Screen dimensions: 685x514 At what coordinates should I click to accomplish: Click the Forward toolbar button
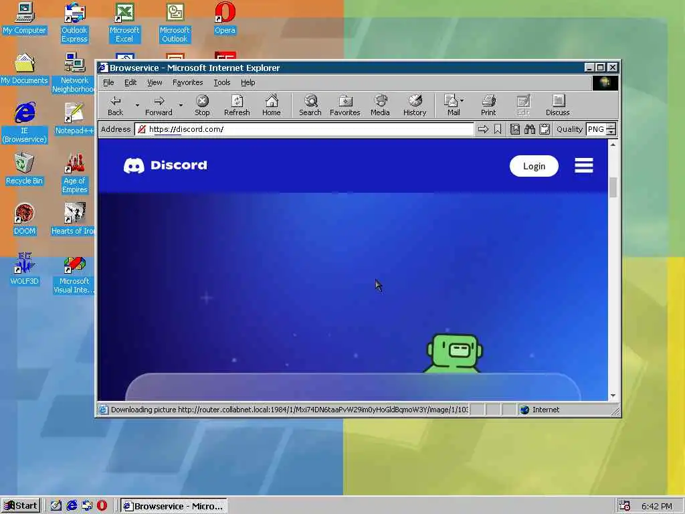tap(159, 105)
